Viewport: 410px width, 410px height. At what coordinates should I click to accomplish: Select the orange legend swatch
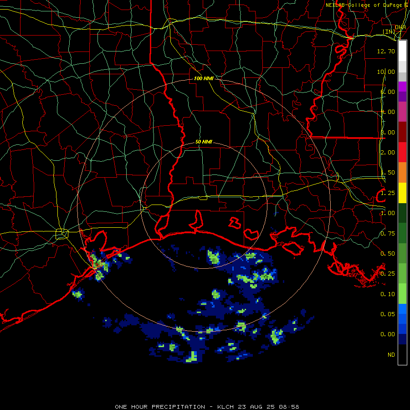[x=402, y=173]
